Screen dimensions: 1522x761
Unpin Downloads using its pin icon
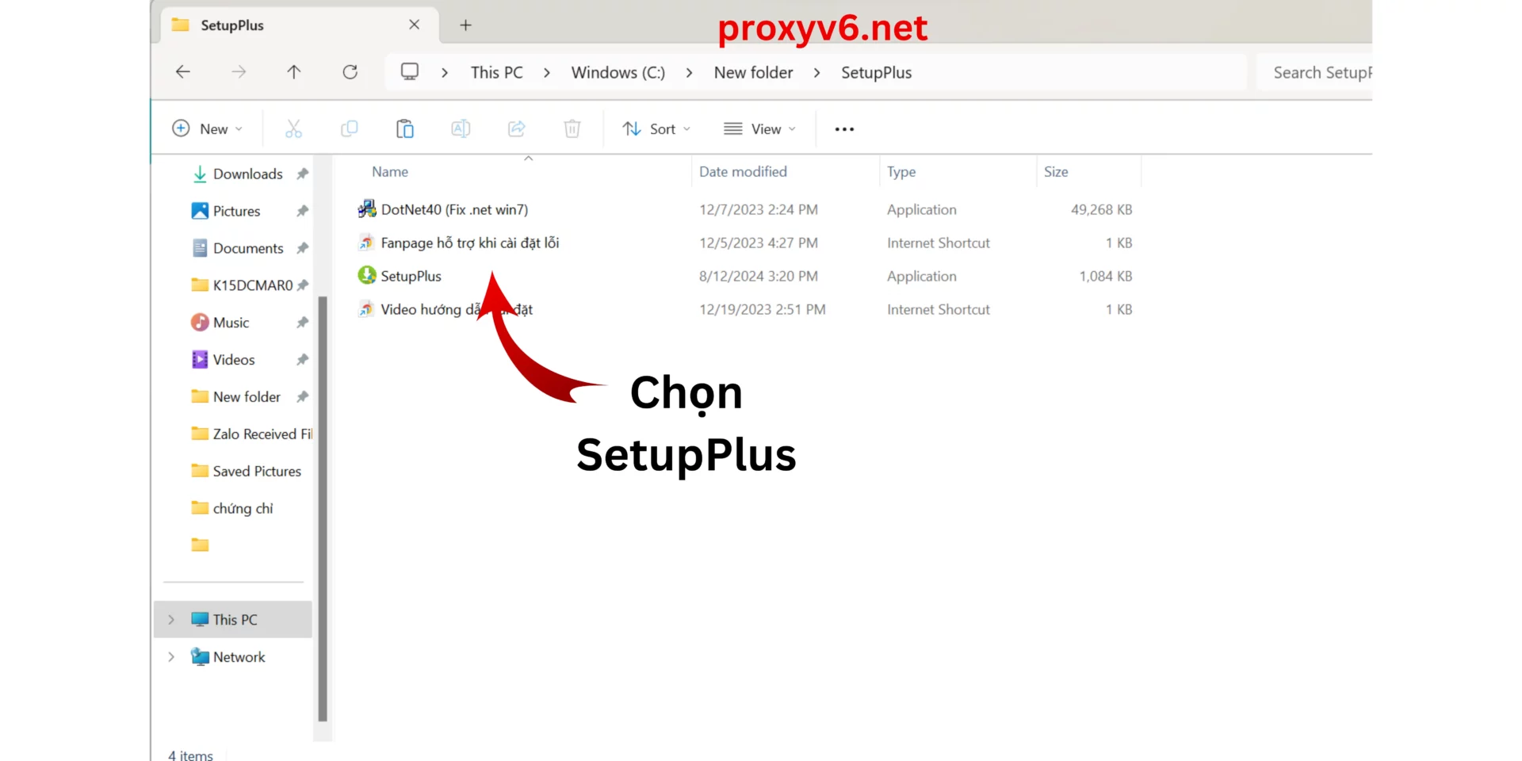pyautogui.click(x=302, y=174)
